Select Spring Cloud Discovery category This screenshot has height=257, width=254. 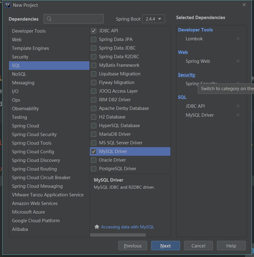(49, 160)
